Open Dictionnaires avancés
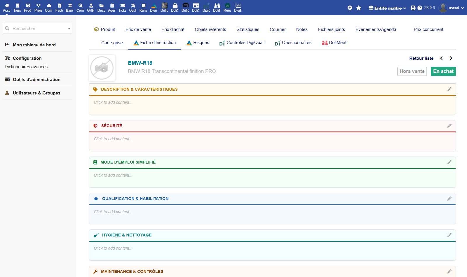This screenshot has width=467, height=277. pos(26,67)
